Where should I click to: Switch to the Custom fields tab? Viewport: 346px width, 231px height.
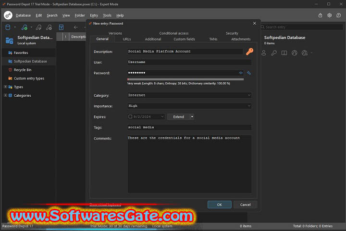pyautogui.click(x=184, y=39)
